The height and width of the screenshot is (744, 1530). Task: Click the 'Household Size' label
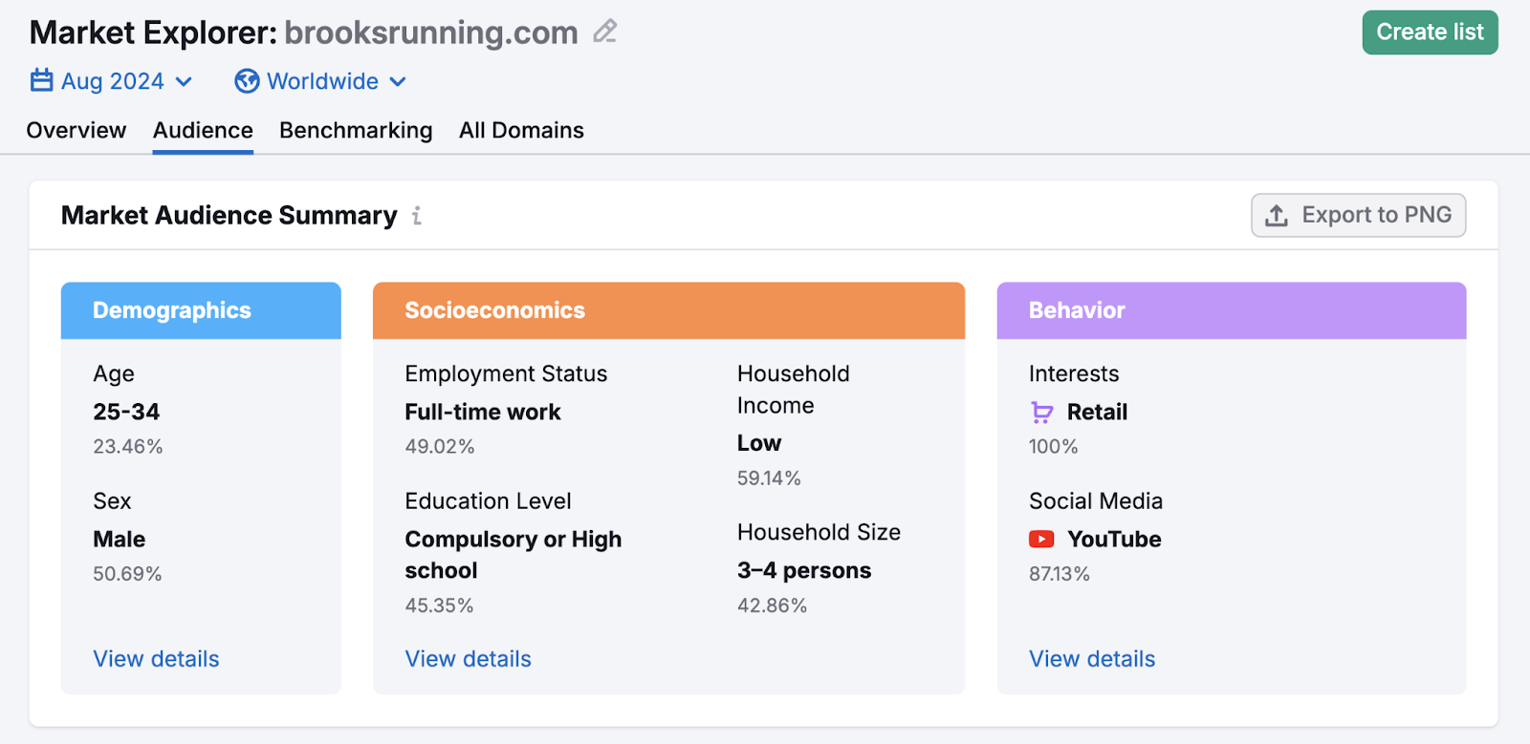click(819, 533)
